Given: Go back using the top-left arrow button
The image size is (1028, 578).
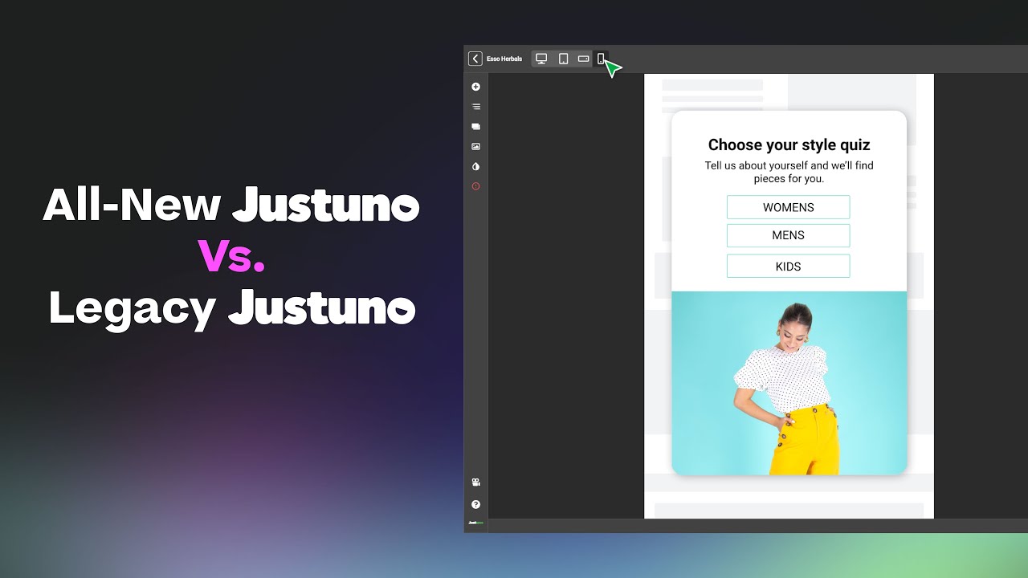Looking at the screenshot, I should click(x=475, y=59).
